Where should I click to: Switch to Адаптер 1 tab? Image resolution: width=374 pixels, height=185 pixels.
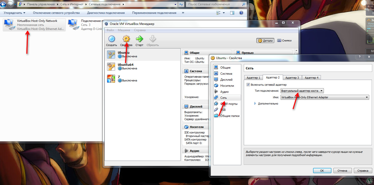(253, 78)
